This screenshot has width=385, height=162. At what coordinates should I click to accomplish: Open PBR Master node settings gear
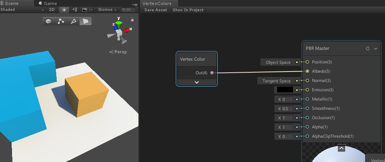pos(368,48)
